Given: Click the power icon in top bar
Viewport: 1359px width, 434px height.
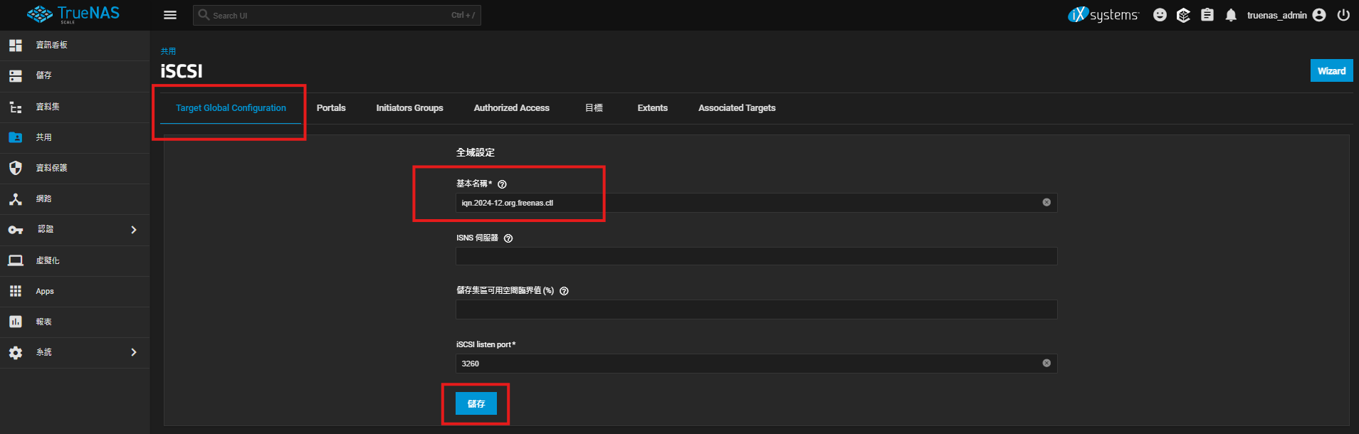Looking at the screenshot, I should (x=1343, y=15).
